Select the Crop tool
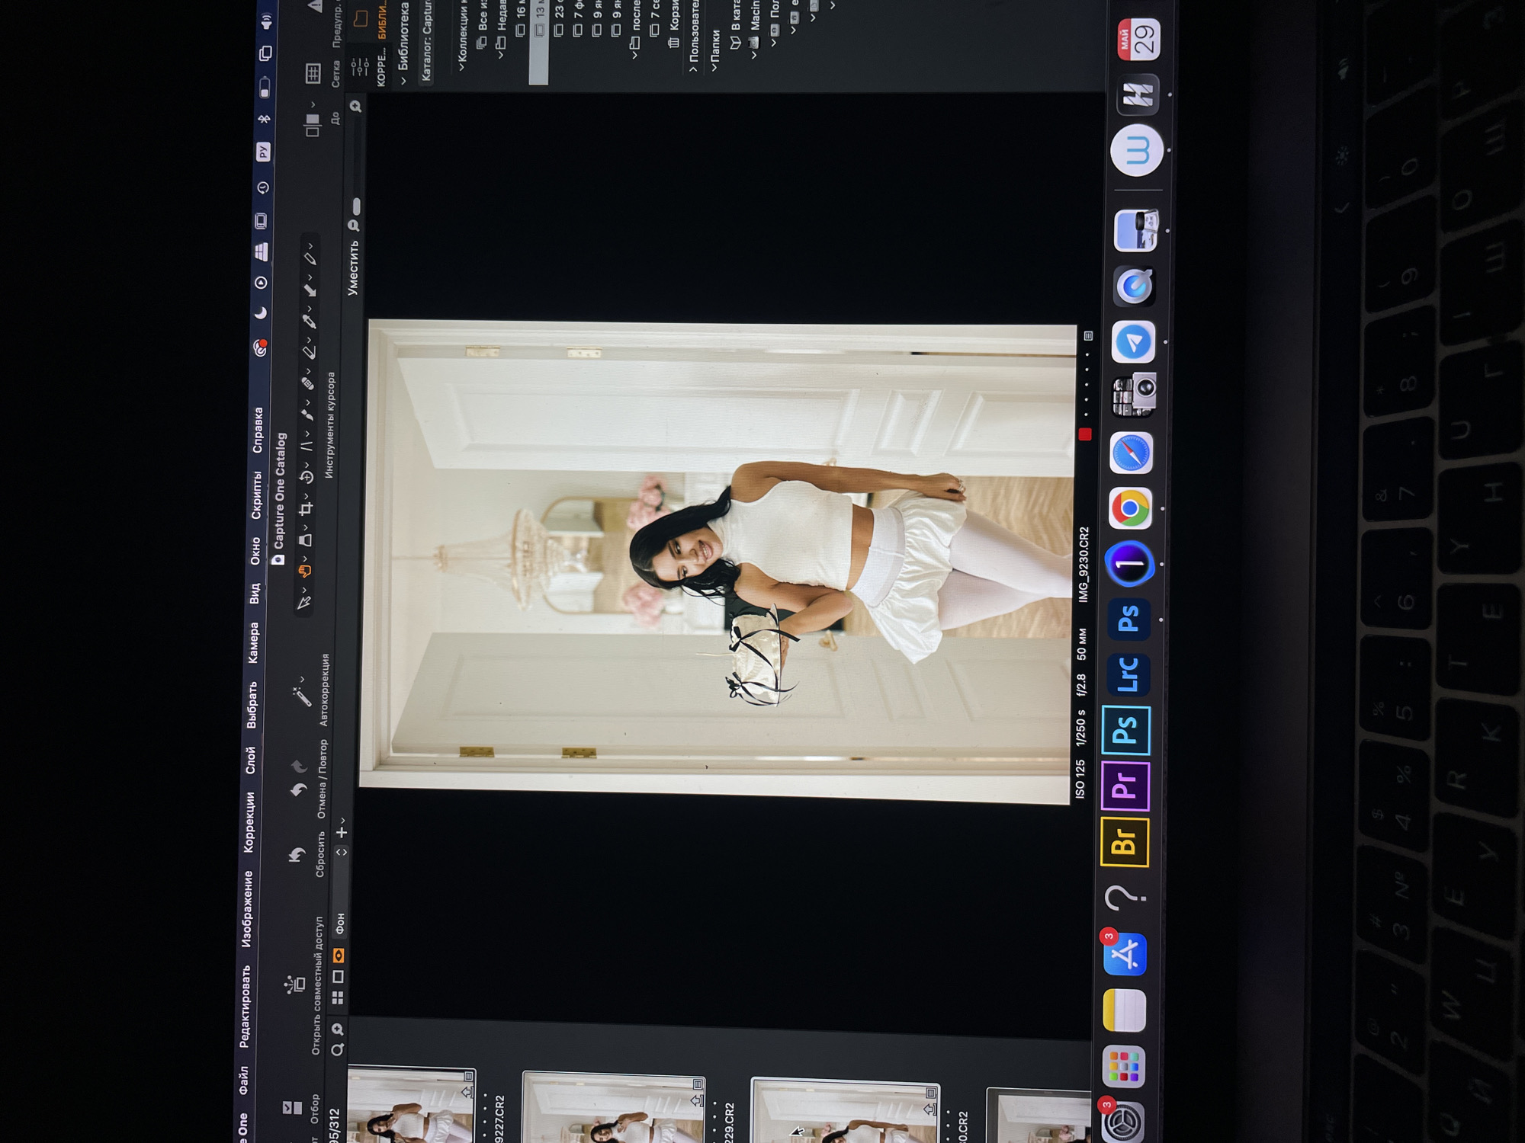1525x1143 pixels. pos(306,509)
